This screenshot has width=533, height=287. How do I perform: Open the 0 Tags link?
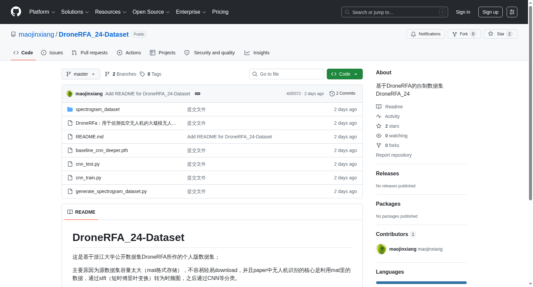(x=151, y=74)
